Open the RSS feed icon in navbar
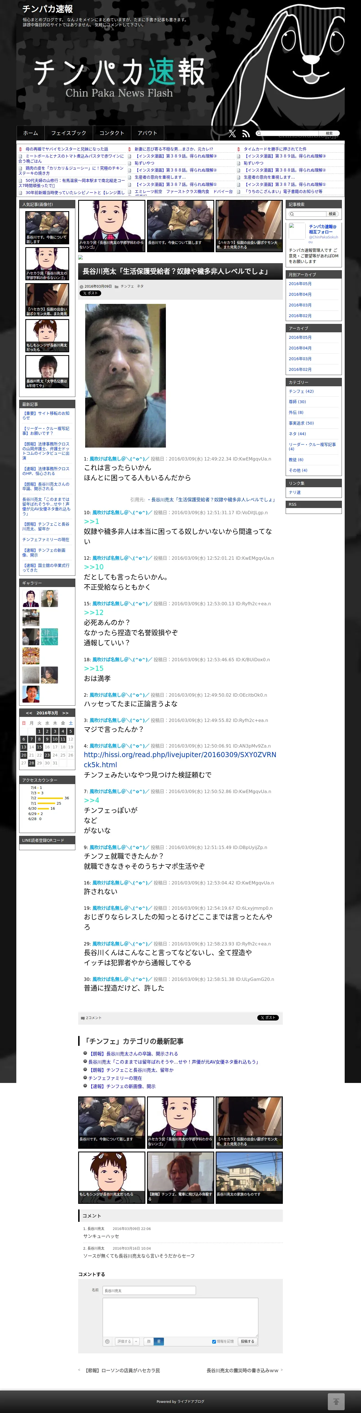 (x=246, y=133)
